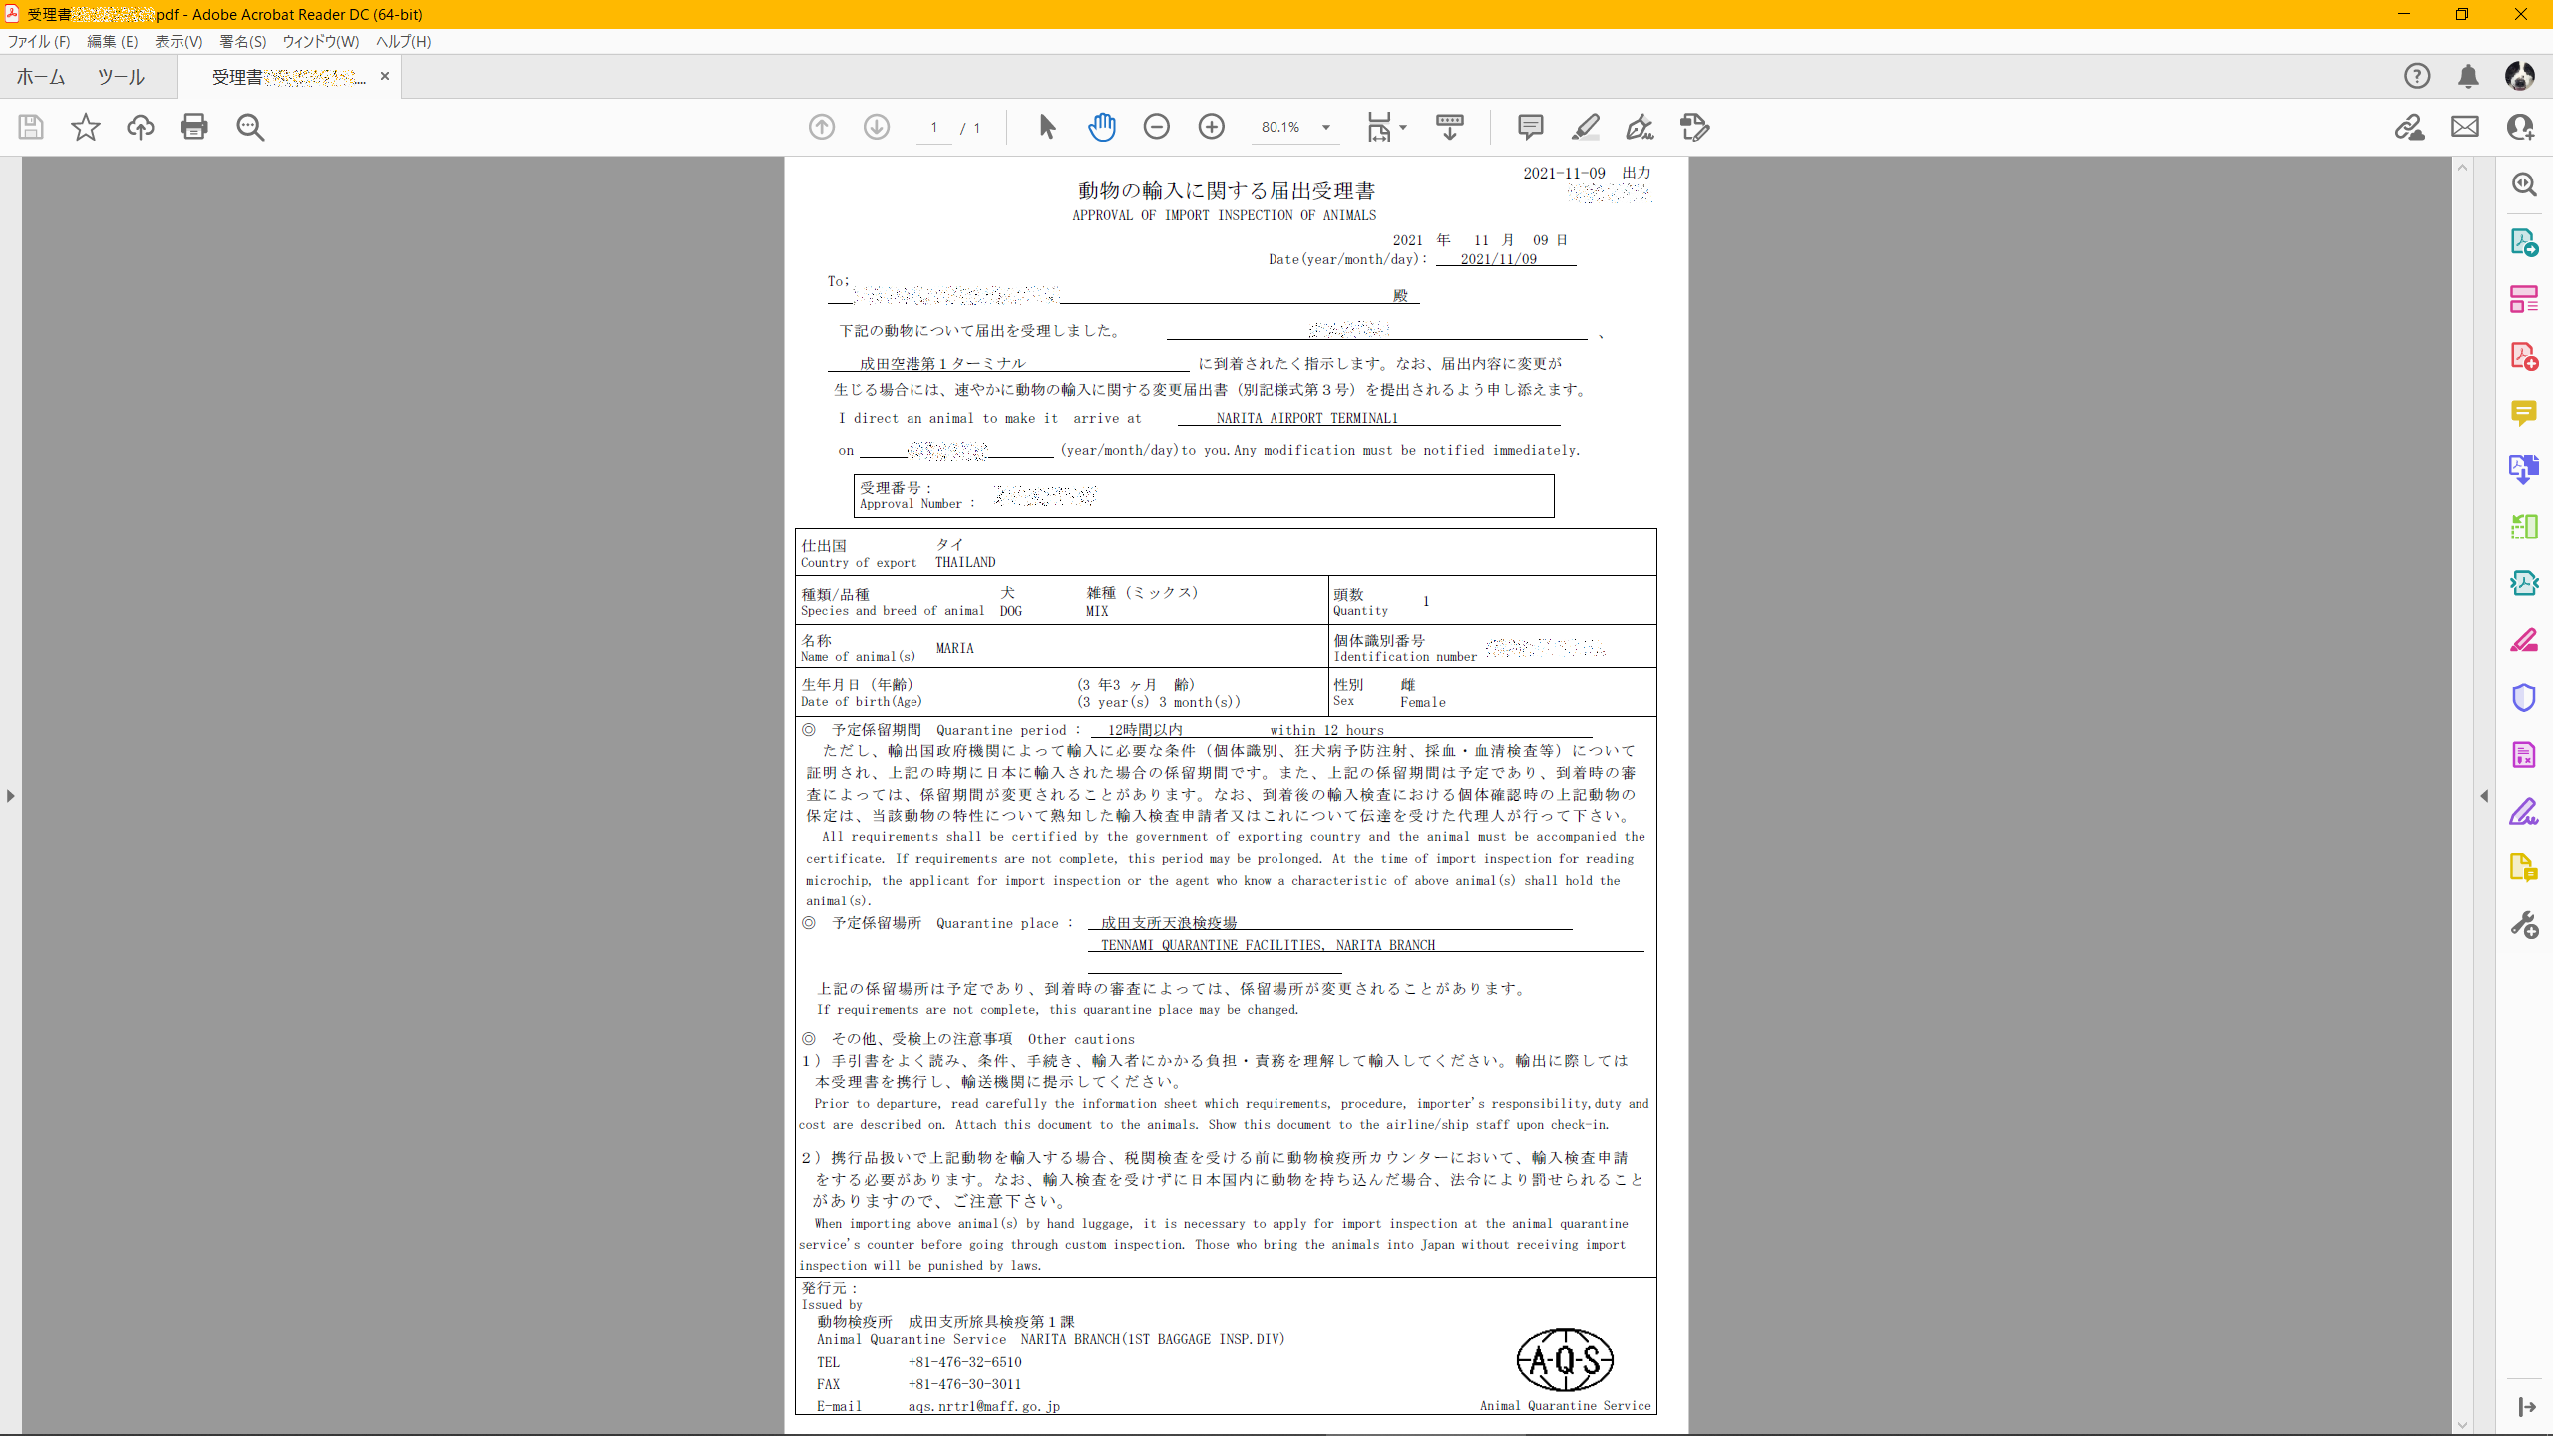2553x1436 pixels.
Task: Click the page number input field
Action: 933,127
